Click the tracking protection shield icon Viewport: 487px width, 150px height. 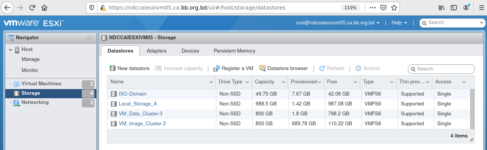[x=92, y=8]
